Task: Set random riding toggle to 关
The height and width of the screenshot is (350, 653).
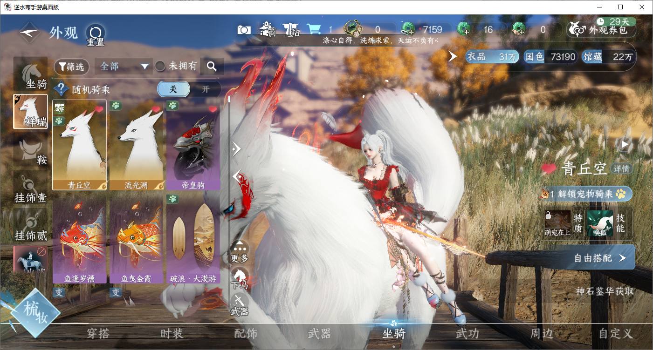Action: pos(173,89)
